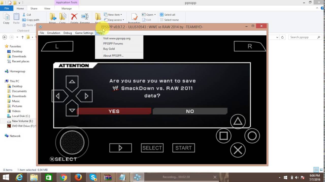This screenshot has height=182, width=325.
Task: Click the Explorer back navigation arrow
Action: 5,37
